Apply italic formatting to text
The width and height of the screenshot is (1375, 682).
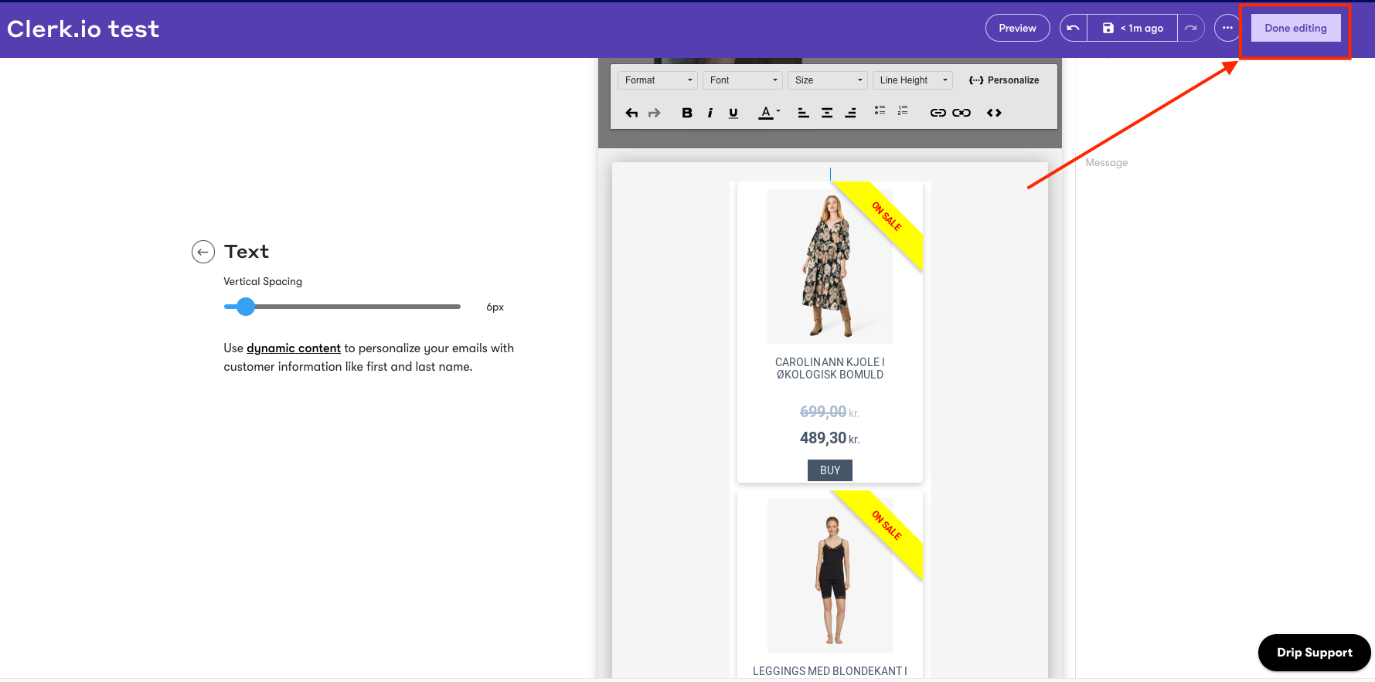[710, 113]
